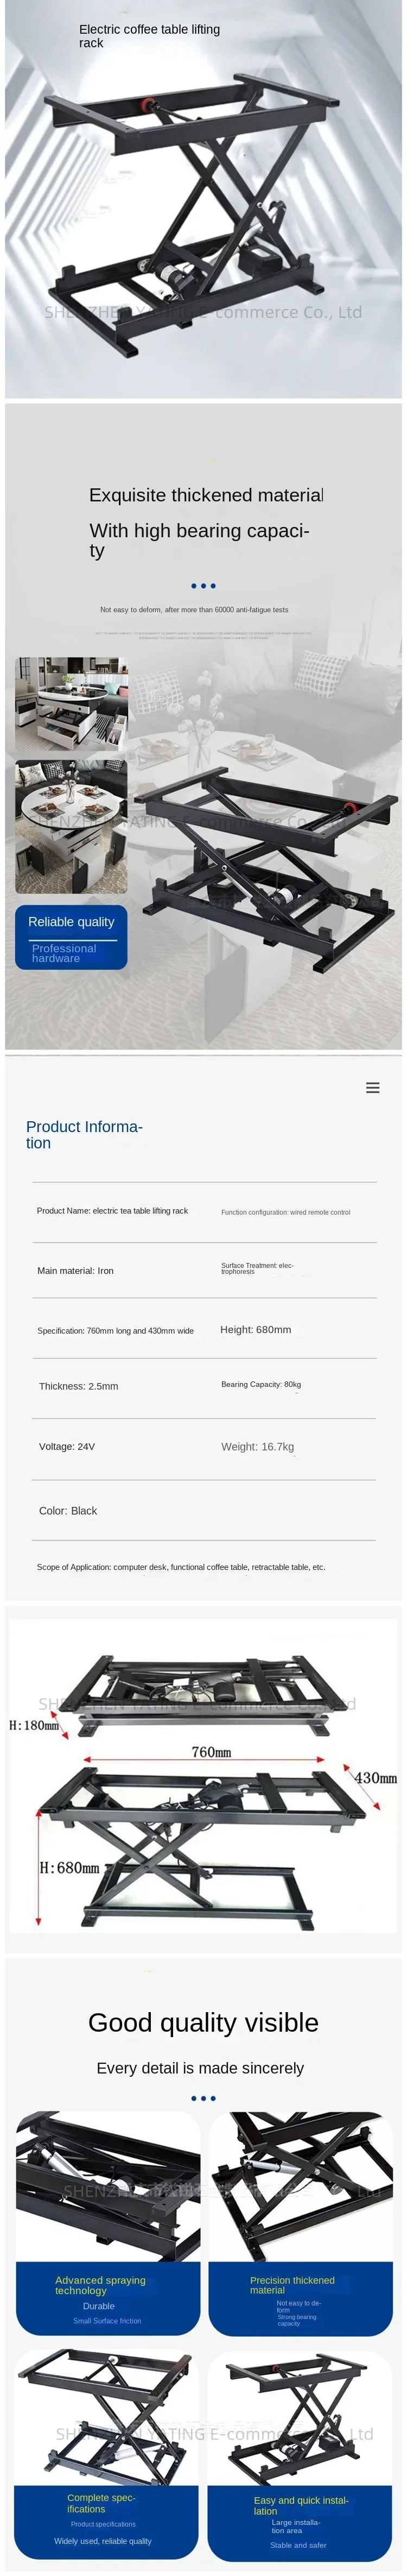This screenshot has height=2576, width=407.
Task: Click the 760mm width dimension label
Action: tap(211, 1751)
